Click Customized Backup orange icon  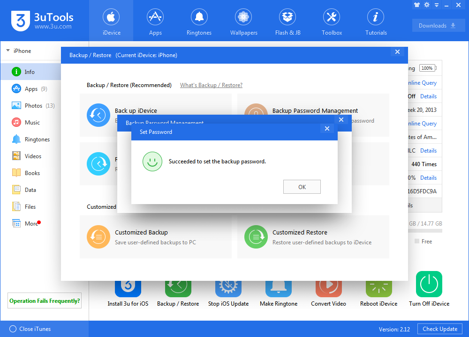point(98,237)
